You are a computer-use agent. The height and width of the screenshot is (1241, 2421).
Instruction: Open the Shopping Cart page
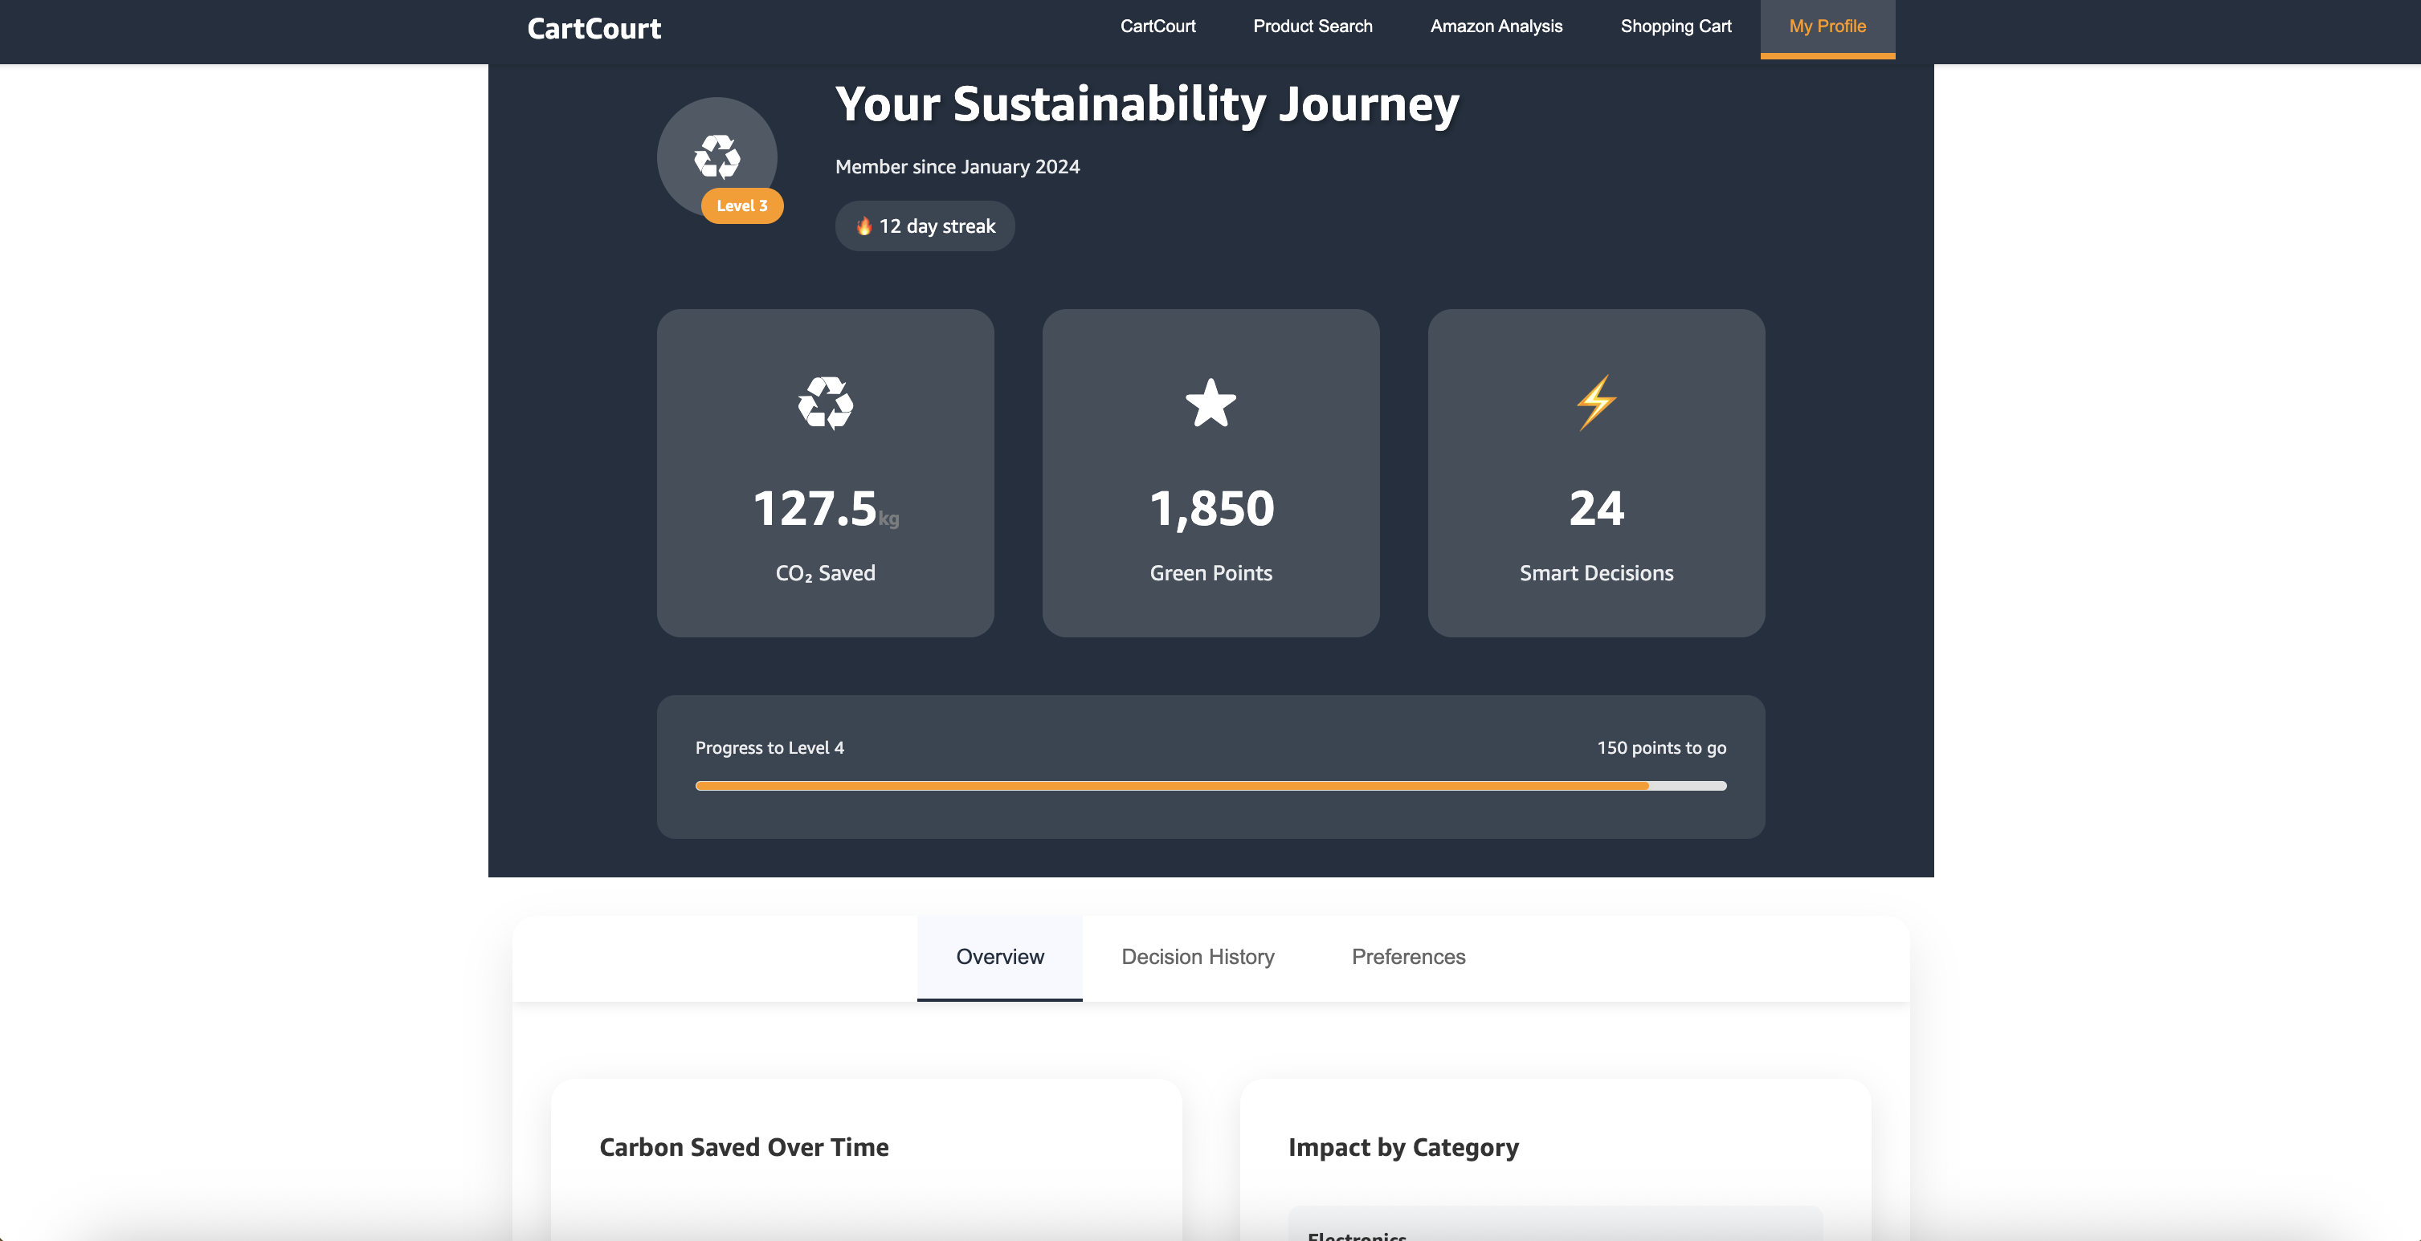[1675, 26]
